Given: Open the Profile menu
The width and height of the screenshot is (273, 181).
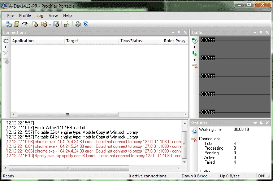Looking at the screenshot, I should tap(25, 16).
